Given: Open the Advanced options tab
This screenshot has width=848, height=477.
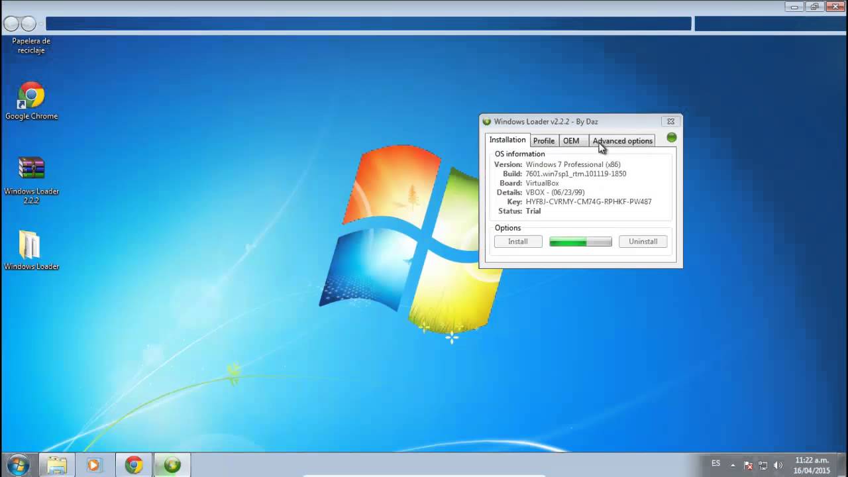Looking at the screenshot, I should coord(623,140).
